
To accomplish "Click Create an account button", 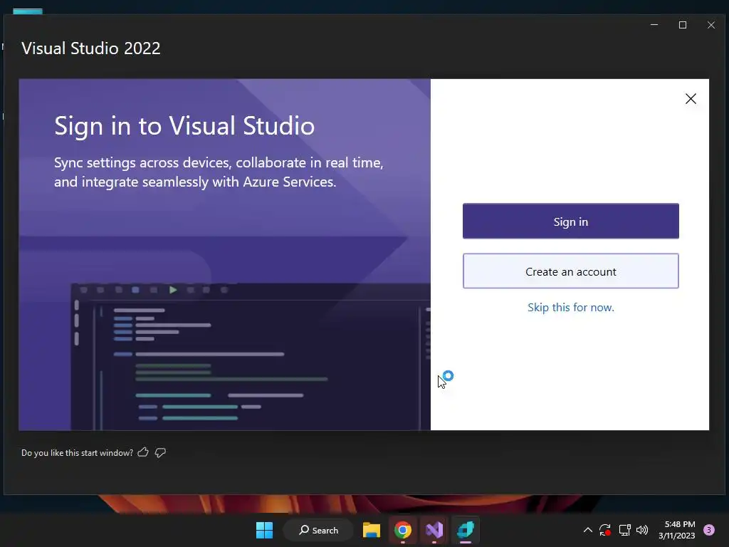I will 570,271.
